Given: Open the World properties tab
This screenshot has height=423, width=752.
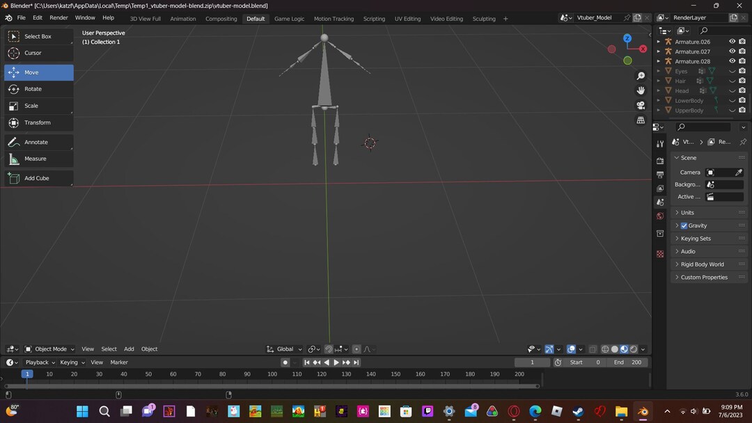Looking at the screenshot, I should [660, 216].
